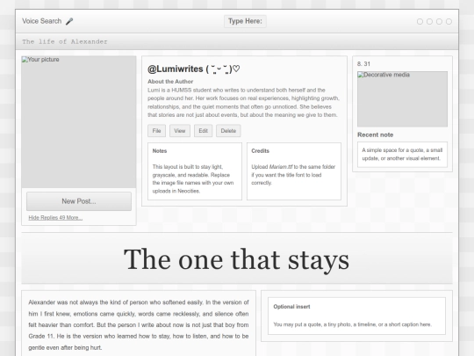The width and height of the screenshot is (474, 356).
Task: Click the microphone icon beside Voice Search
Action: 69,21
